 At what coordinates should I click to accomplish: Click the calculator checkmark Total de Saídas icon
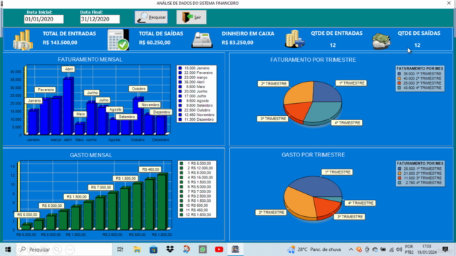click(118, 40)
